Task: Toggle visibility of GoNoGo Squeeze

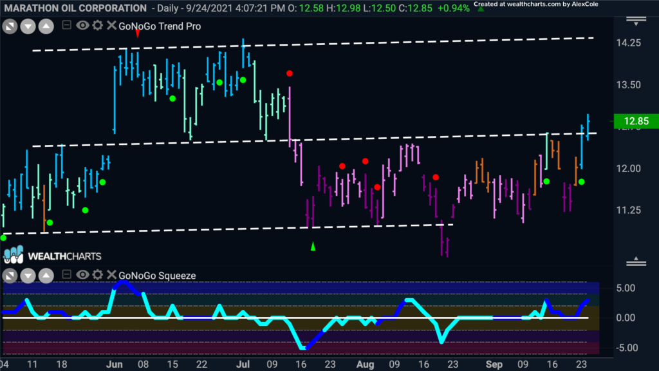Action: click(x=82, y=274)
